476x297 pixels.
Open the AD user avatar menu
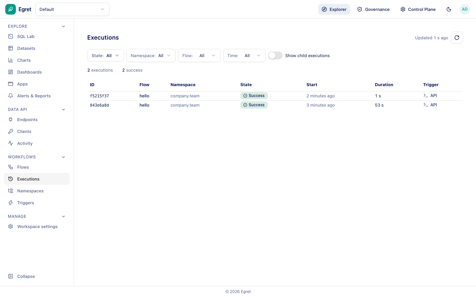pyautogui.click(x=465, y=9)
